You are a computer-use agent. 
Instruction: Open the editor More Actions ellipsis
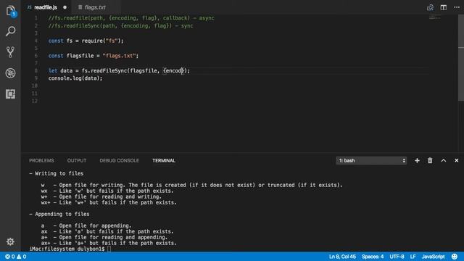(457, 7)
